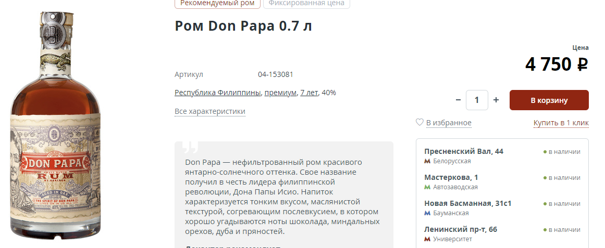605x248 pixels.
Task: Click the Бауманская metro station icon
Action: click(427, 213)
